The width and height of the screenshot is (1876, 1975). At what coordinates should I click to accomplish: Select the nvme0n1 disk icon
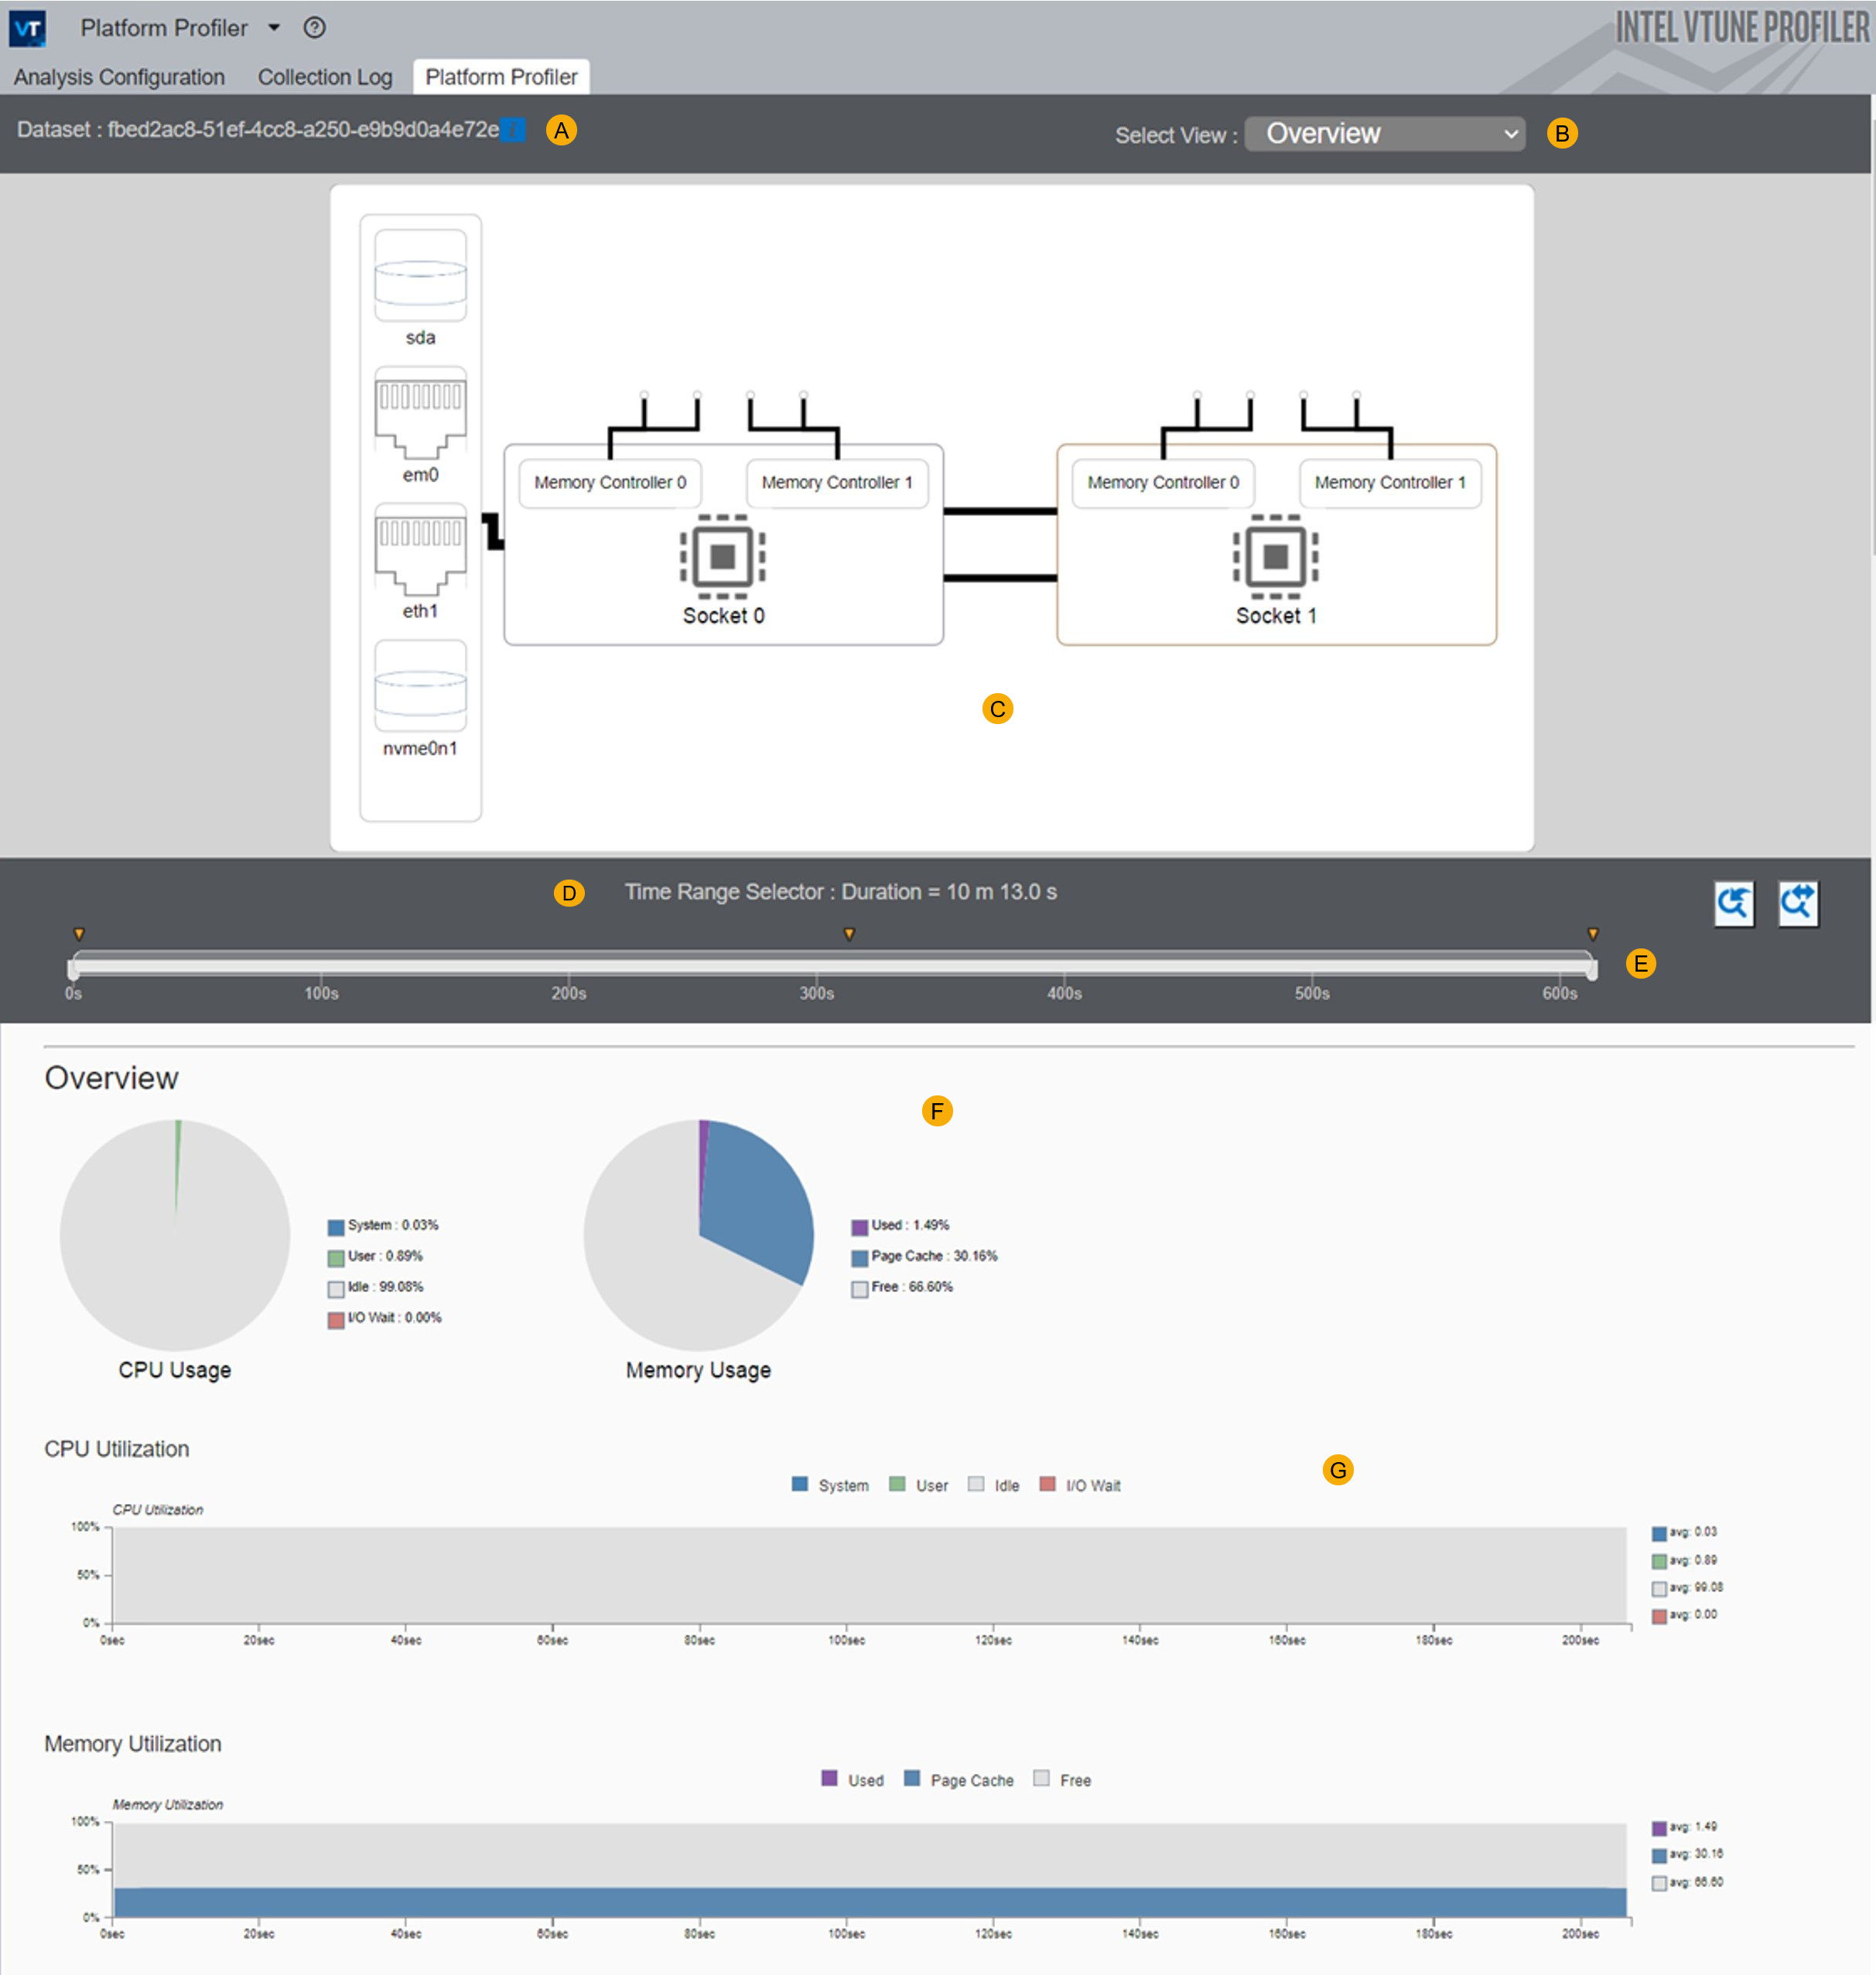(420, 686)
